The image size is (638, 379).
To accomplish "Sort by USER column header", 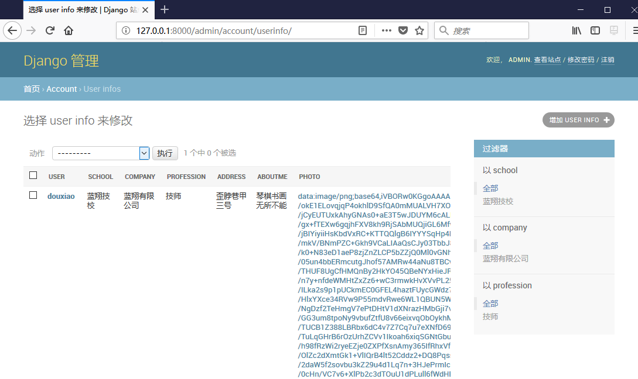I will pyautogui.click(x=57, y=177).
